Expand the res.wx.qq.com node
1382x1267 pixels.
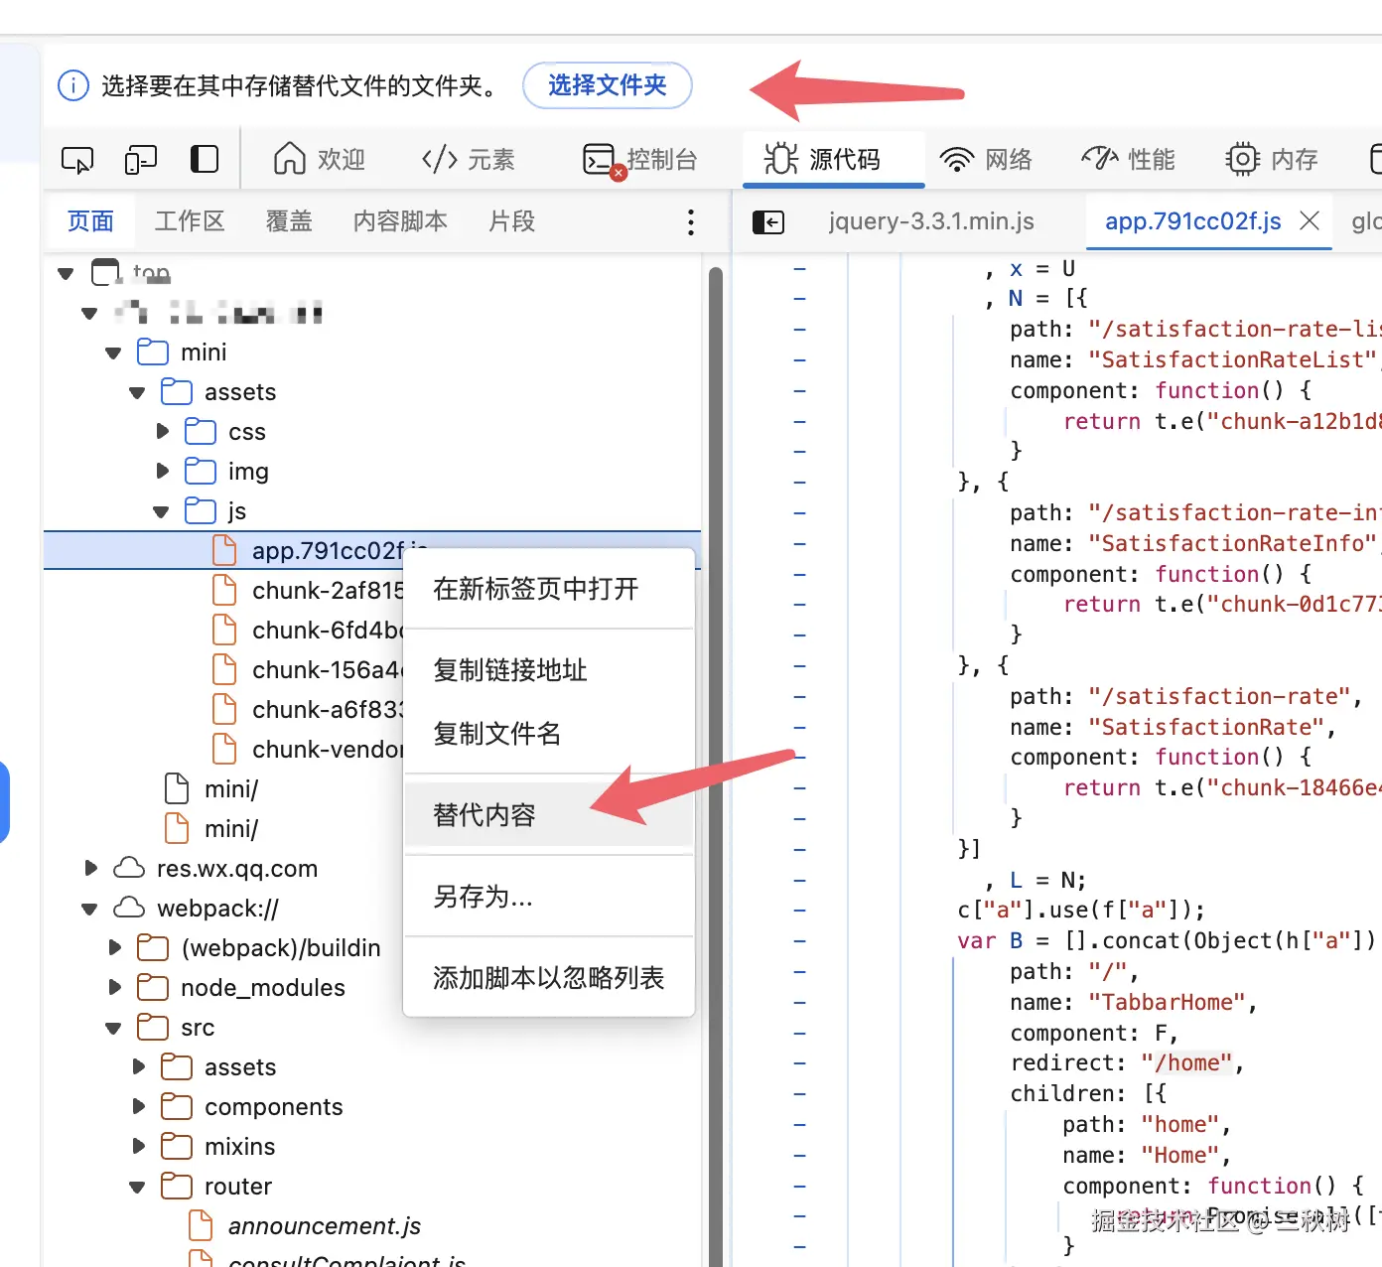point(90,868)
